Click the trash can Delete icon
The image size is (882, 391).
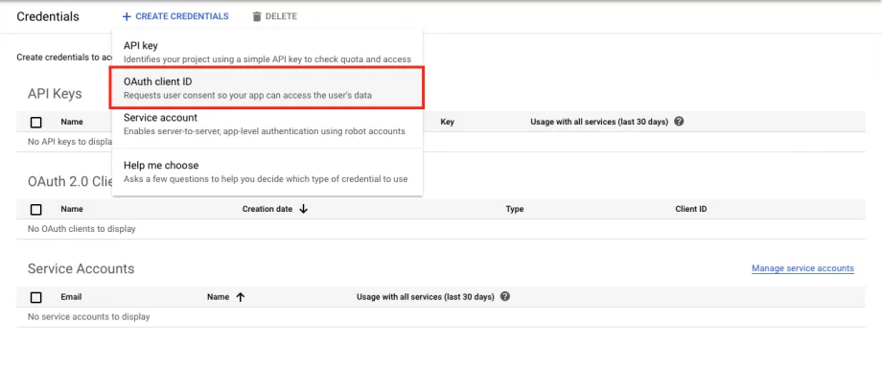point(257,17)
